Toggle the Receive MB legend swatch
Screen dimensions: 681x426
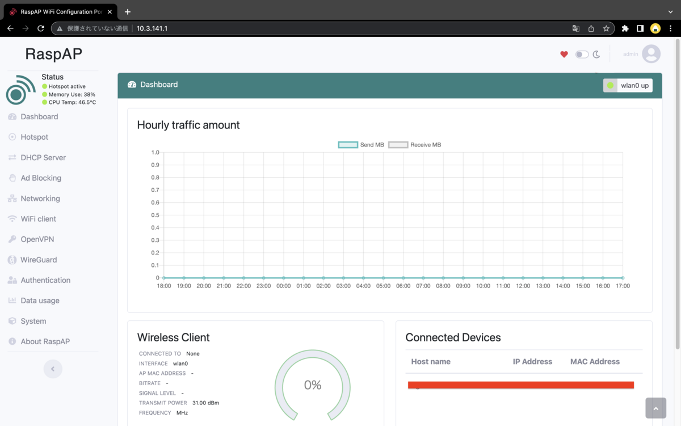click(398, 145)
